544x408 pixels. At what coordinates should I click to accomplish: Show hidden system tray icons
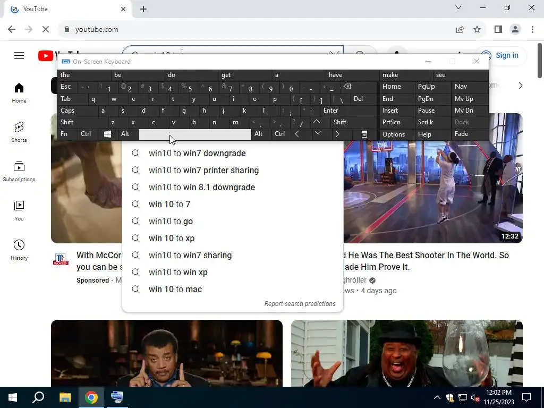pos(437,397)
